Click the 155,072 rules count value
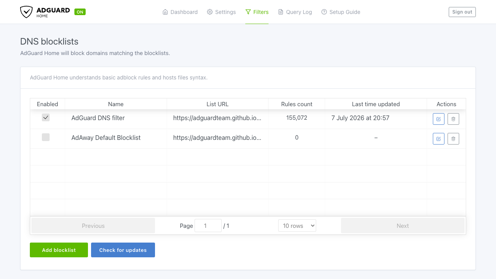496x279 pixels. tap(297, 118)
